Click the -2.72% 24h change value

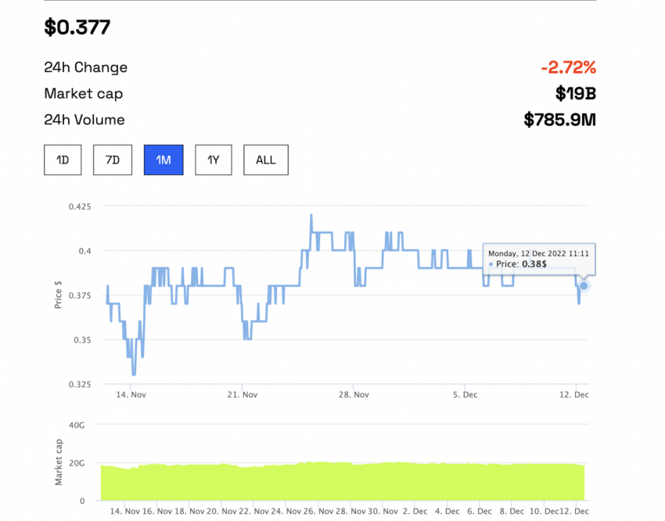pos(568,67)
